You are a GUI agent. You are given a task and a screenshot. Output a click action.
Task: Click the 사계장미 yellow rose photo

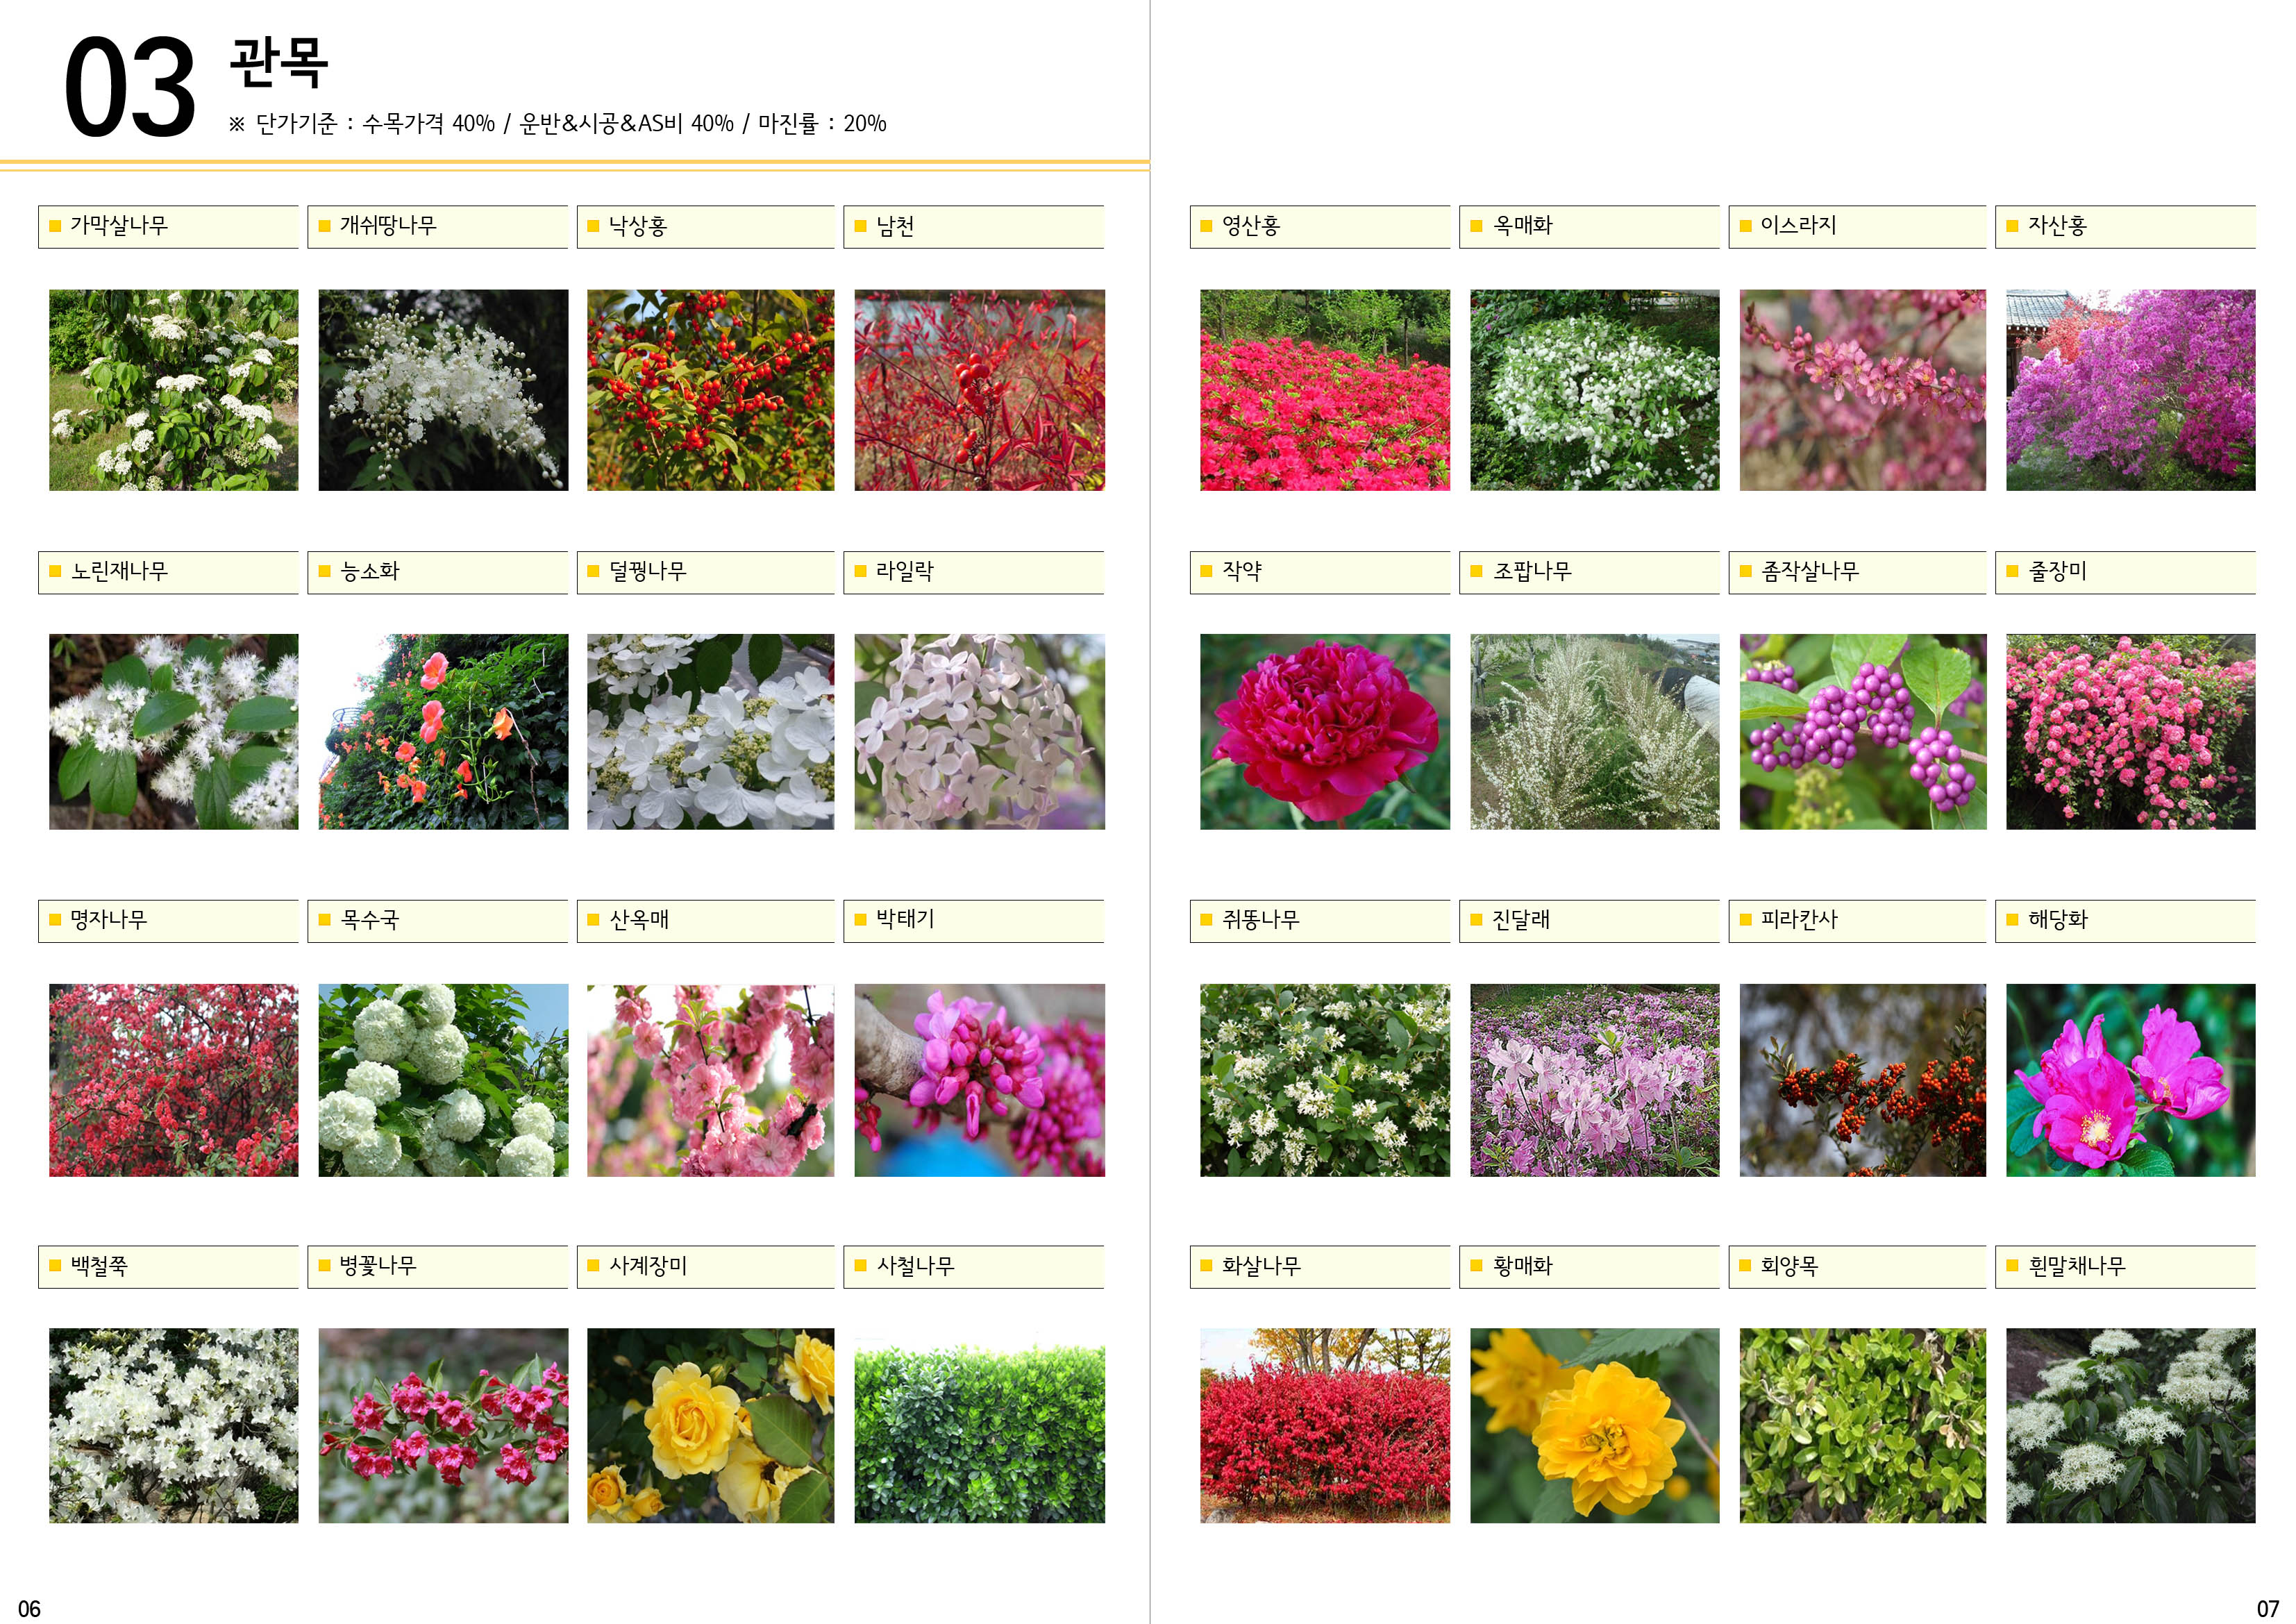click(710, 1426)
